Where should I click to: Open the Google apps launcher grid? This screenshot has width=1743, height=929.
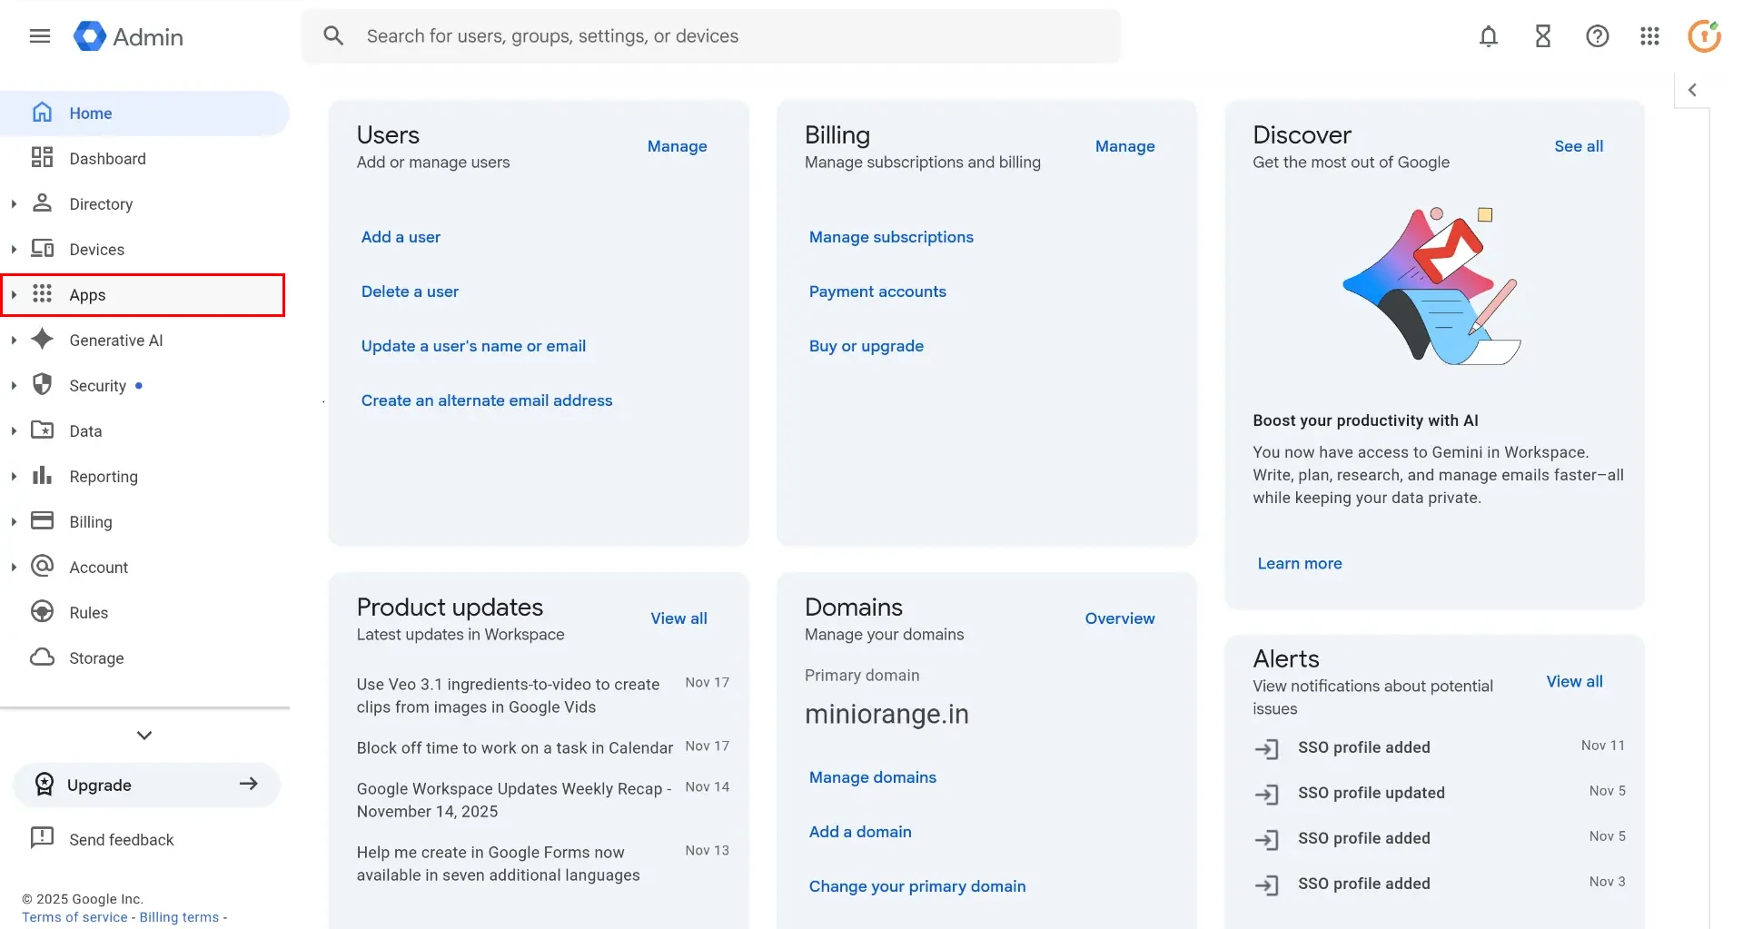(1650, 36)
